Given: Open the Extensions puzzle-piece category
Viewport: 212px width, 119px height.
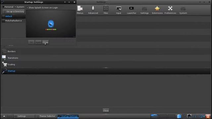Looking at the screenshot, I should click(157, 10).
